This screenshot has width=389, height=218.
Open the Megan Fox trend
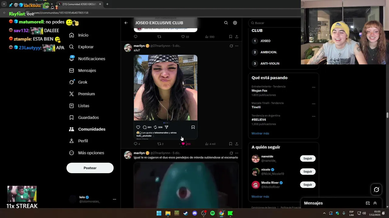pyautogui.click(x=259, y=91)
